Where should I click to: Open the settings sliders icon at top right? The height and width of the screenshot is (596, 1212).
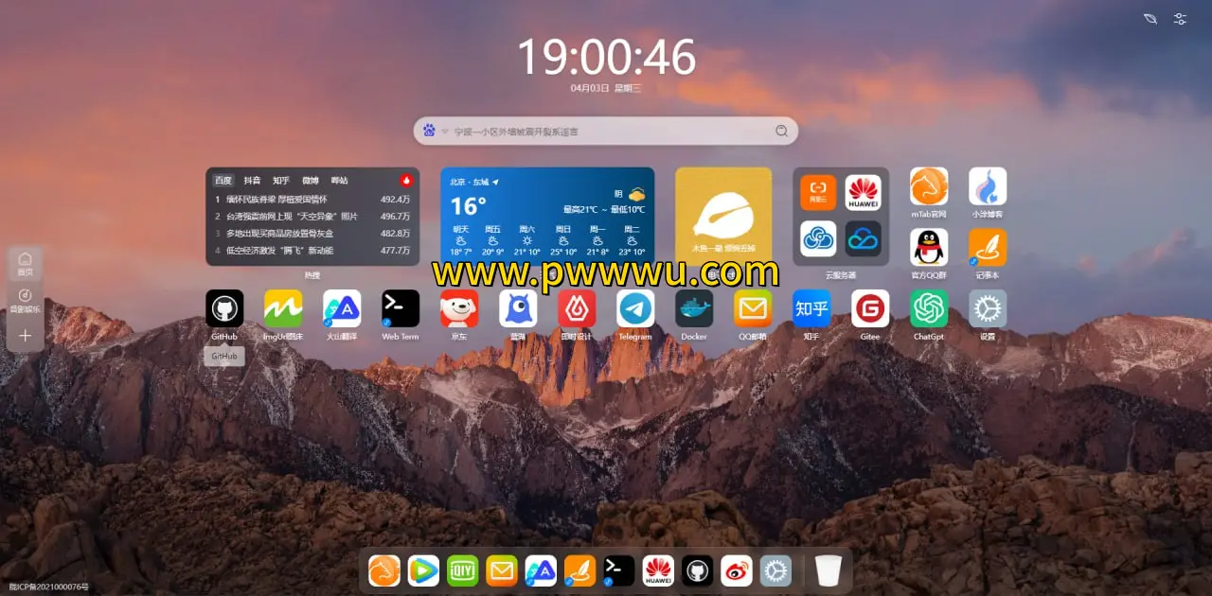click(1180, 19)
